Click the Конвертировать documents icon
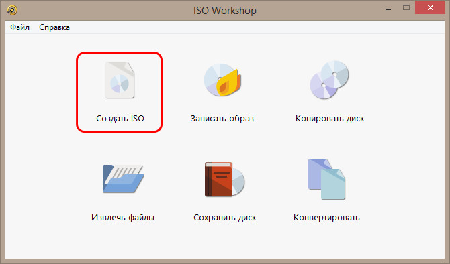Image resolution: width=450 pixels, height=264 pixels. tap(326, 180)
